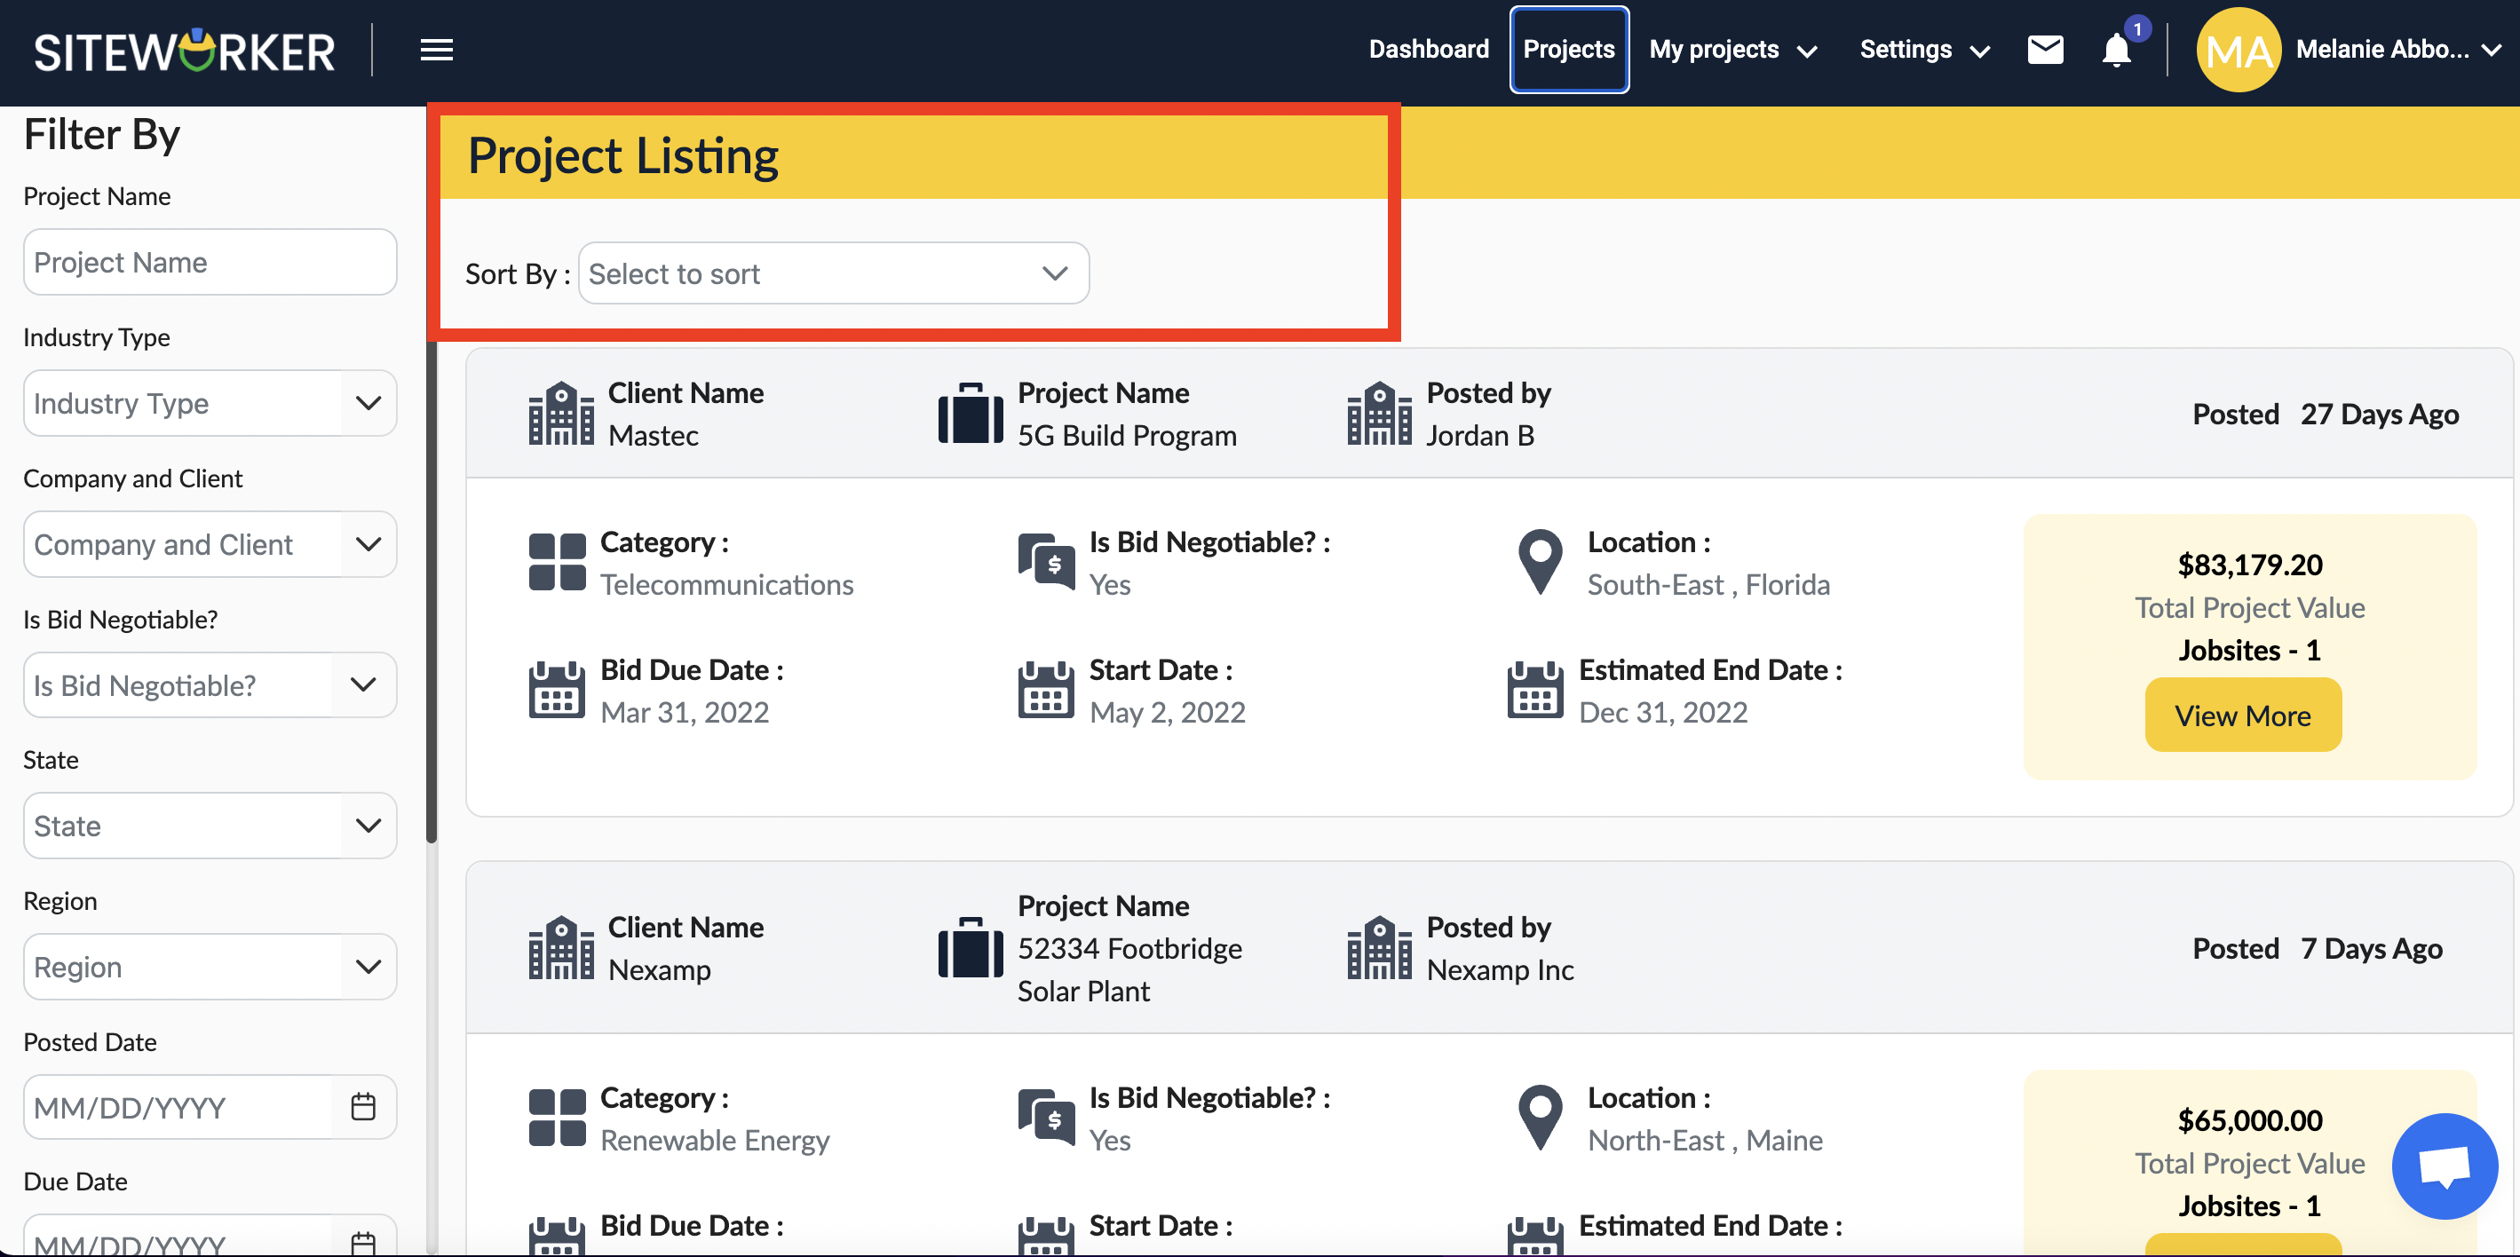Click the 5G Build Program name

[1127, 435]
